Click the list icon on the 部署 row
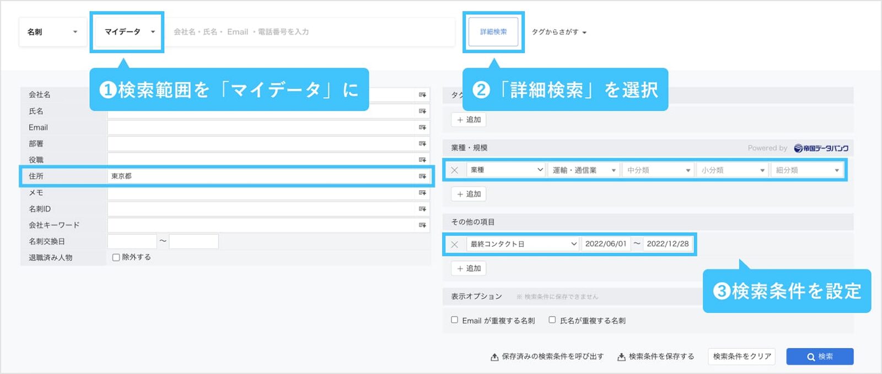This screenshot has height=374, width=882. (x=422, y=143)
